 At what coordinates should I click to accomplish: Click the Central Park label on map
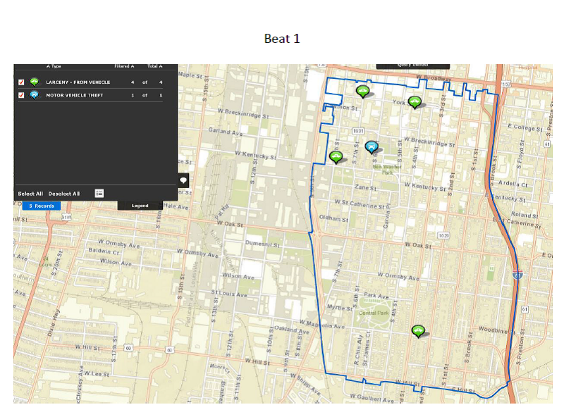(x=373, y=312)
